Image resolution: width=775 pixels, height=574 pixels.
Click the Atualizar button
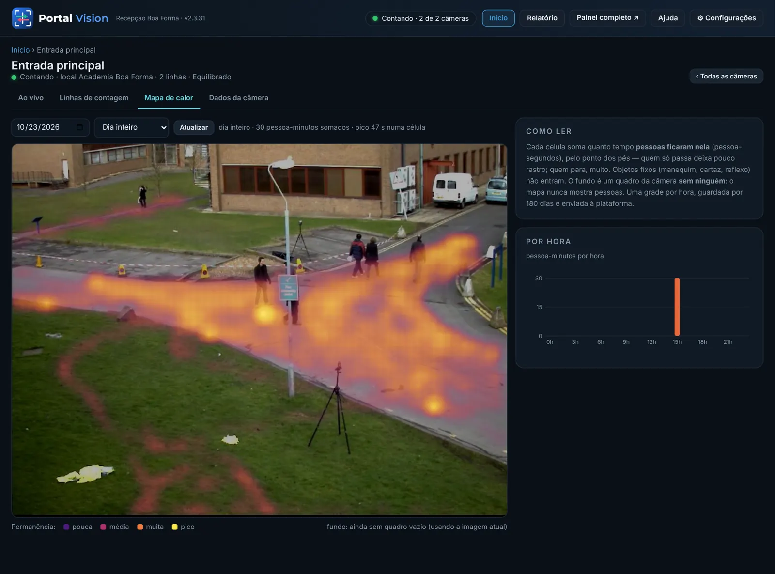point(194,127)
